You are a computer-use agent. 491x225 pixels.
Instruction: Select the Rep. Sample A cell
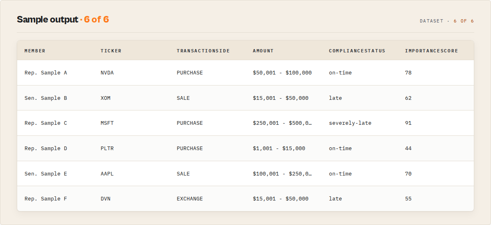click(46, 73)
